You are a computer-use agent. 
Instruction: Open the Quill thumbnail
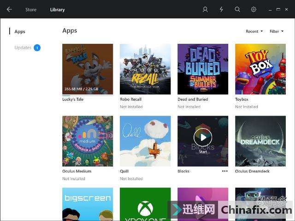[145, 141]
